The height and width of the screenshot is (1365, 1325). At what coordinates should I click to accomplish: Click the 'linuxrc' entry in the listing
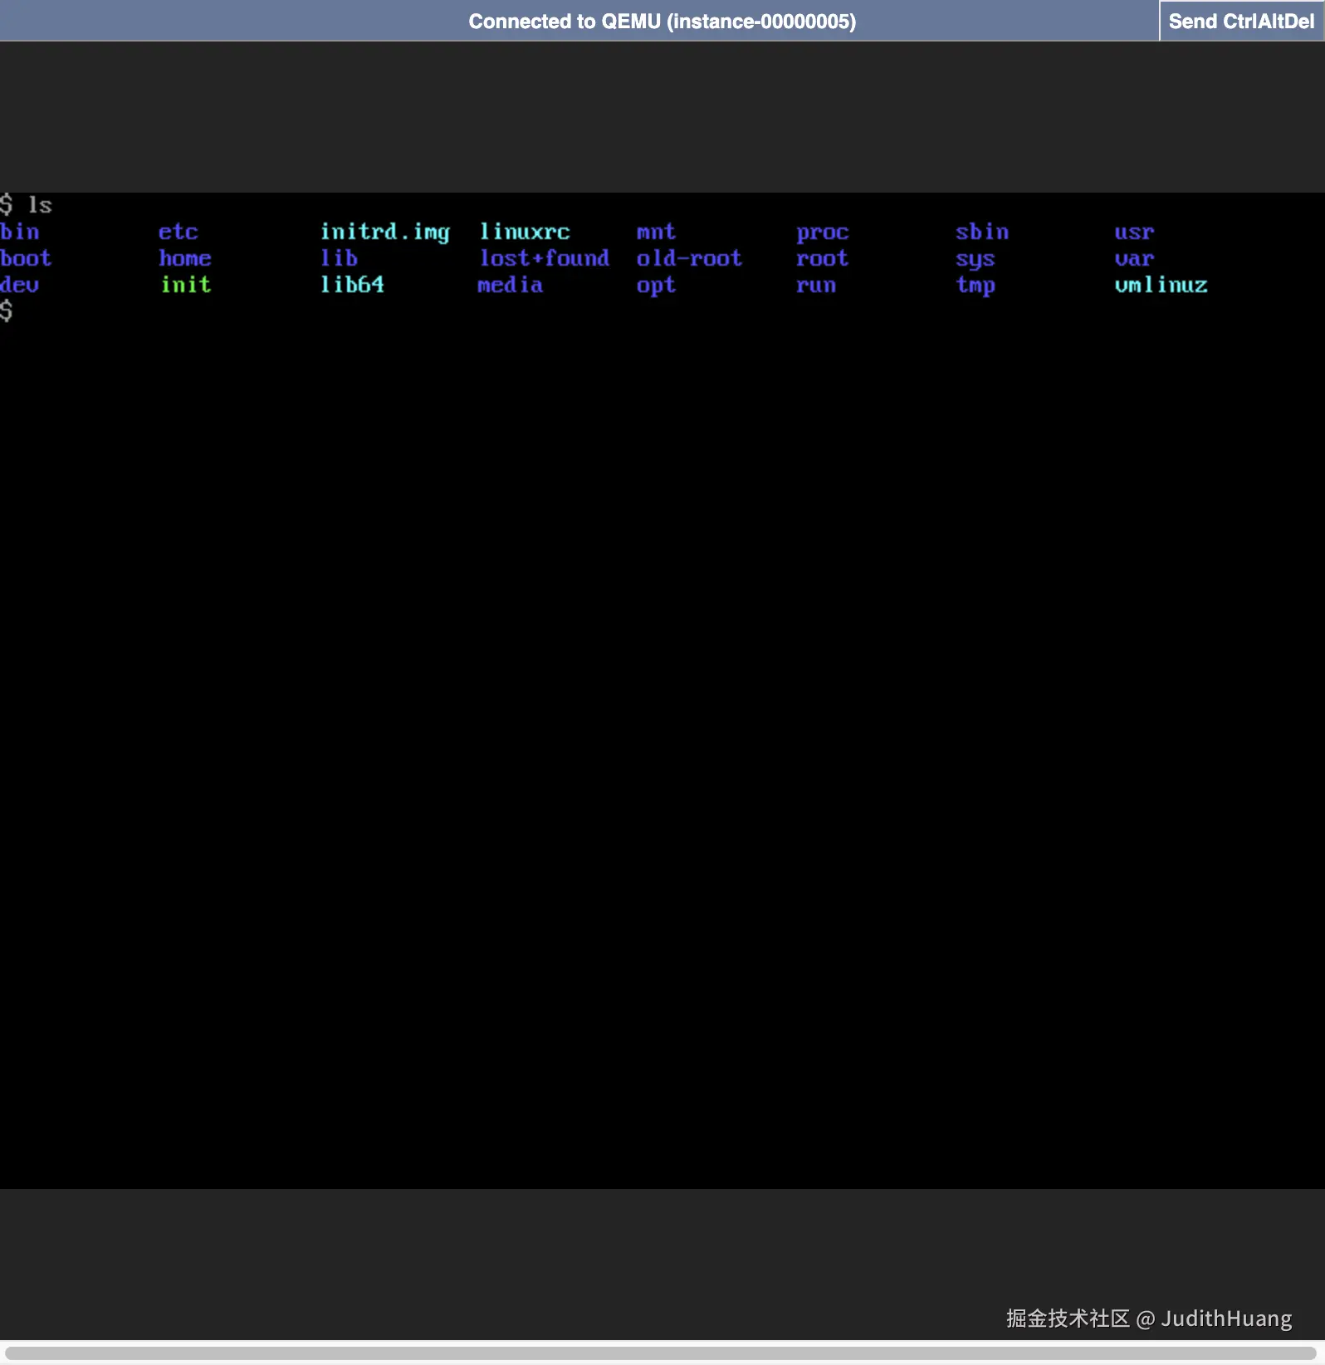[x=525, y=232]
